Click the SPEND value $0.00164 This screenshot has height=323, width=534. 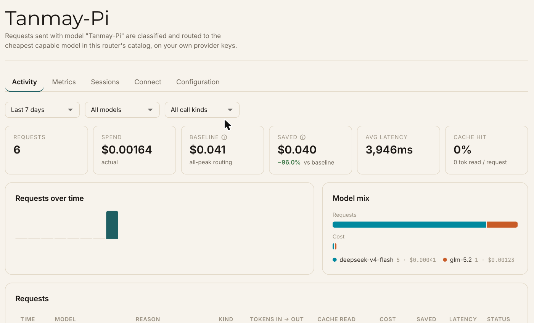[127, 150]
